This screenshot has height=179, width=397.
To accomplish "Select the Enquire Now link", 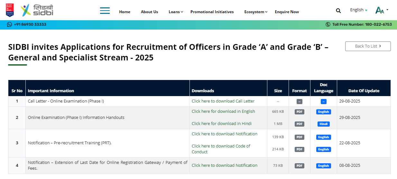I will click(x=287, y=12).
